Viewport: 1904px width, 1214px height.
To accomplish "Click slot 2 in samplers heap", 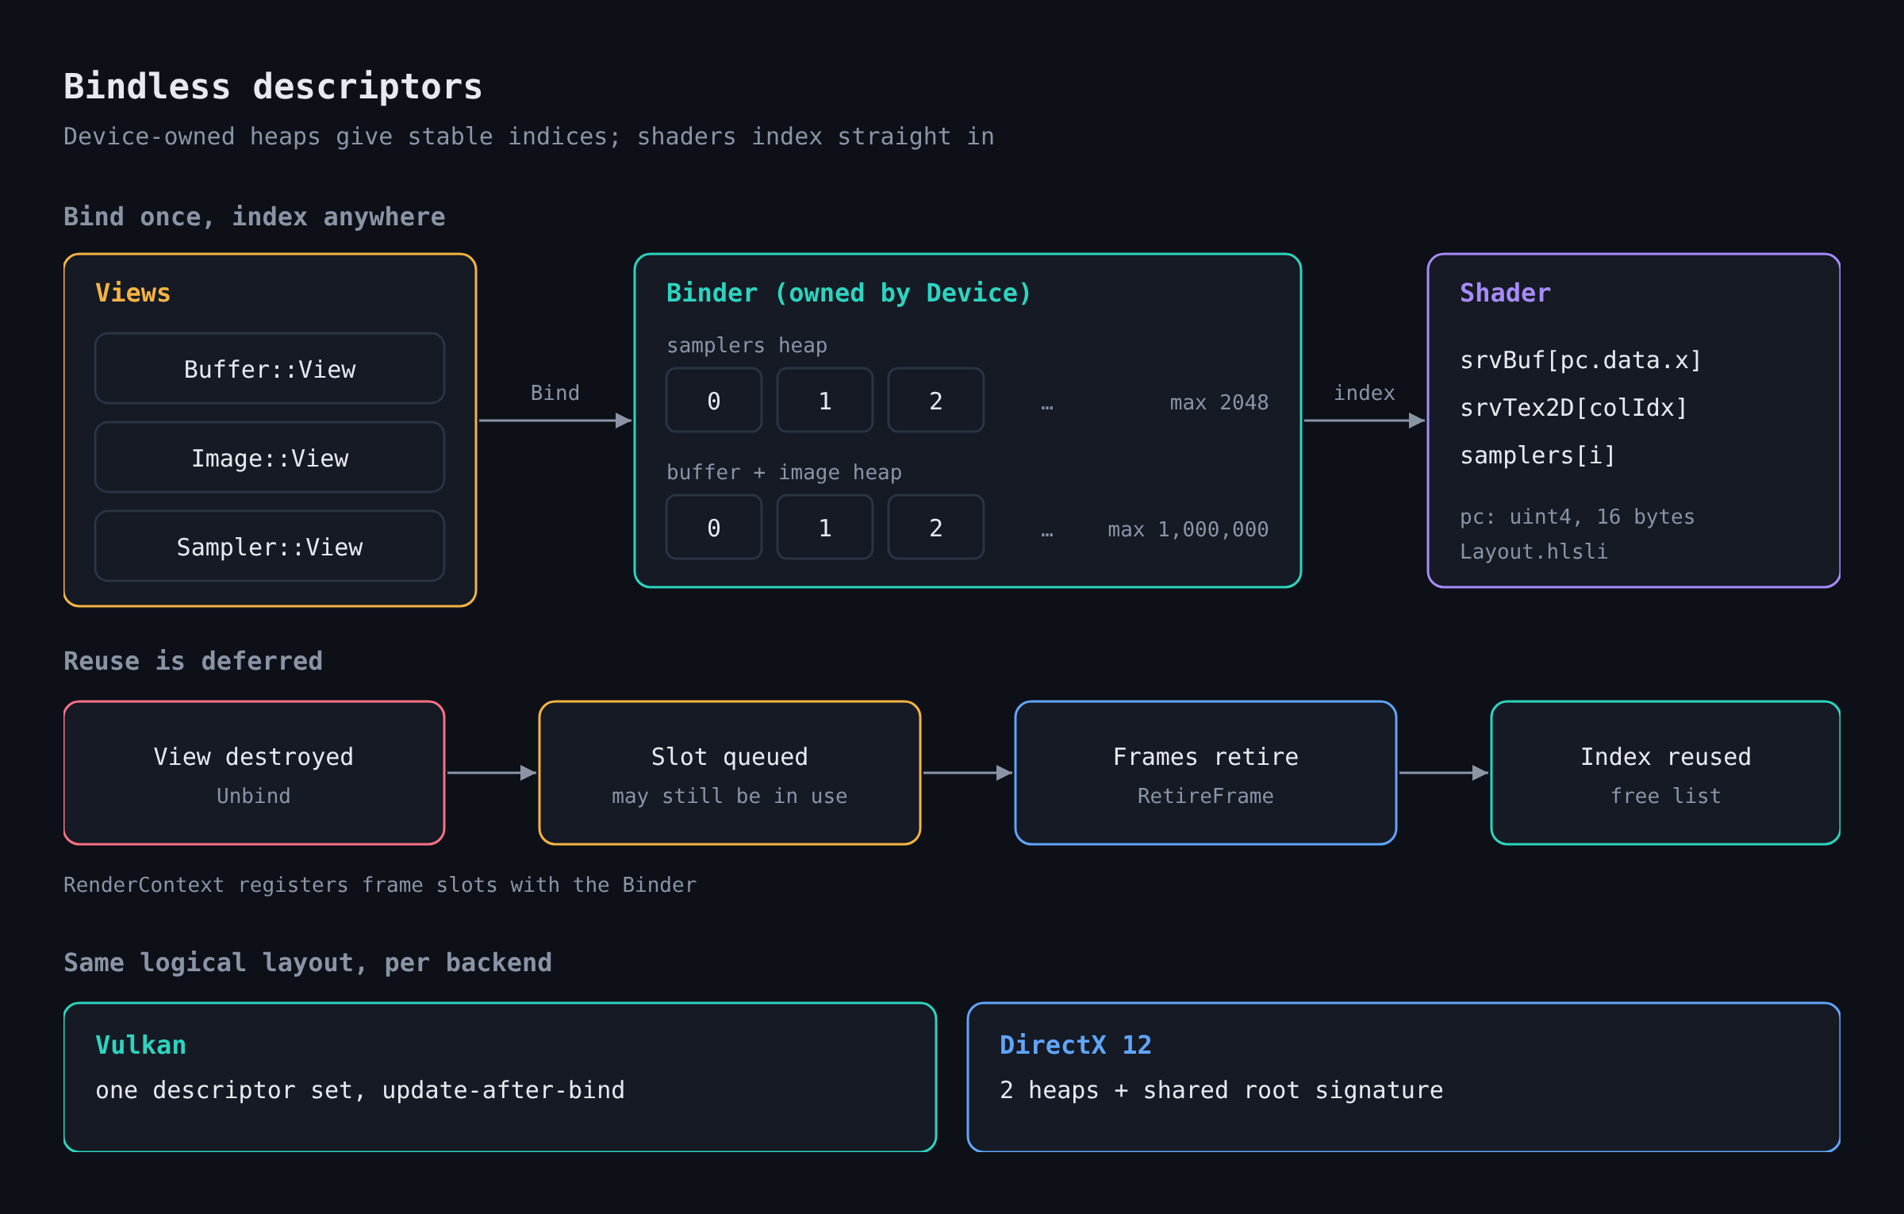I will point(936,400).
